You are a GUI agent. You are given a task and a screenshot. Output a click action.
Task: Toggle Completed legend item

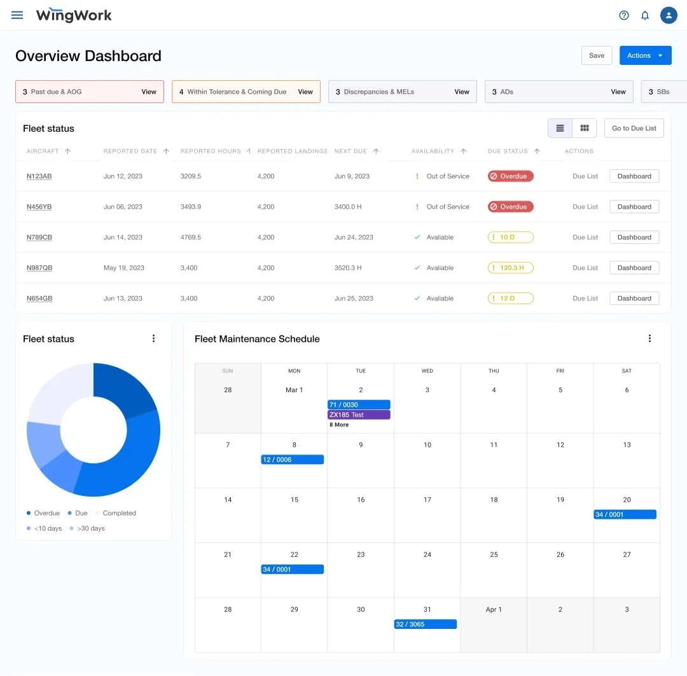[116, 513]
